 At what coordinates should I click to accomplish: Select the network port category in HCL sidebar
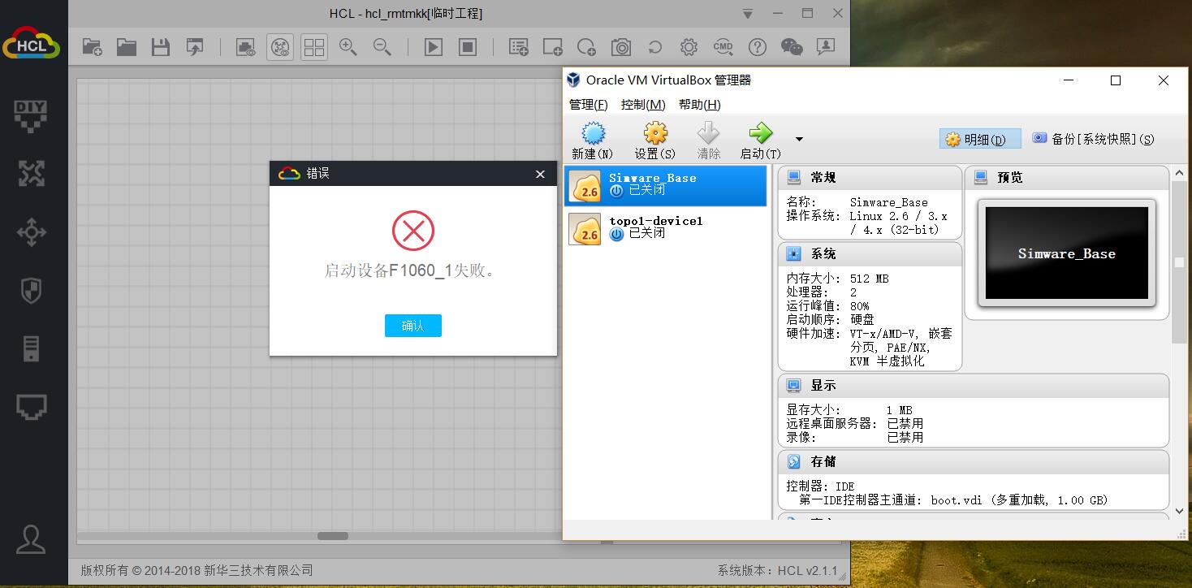click(x=32, y=407)
